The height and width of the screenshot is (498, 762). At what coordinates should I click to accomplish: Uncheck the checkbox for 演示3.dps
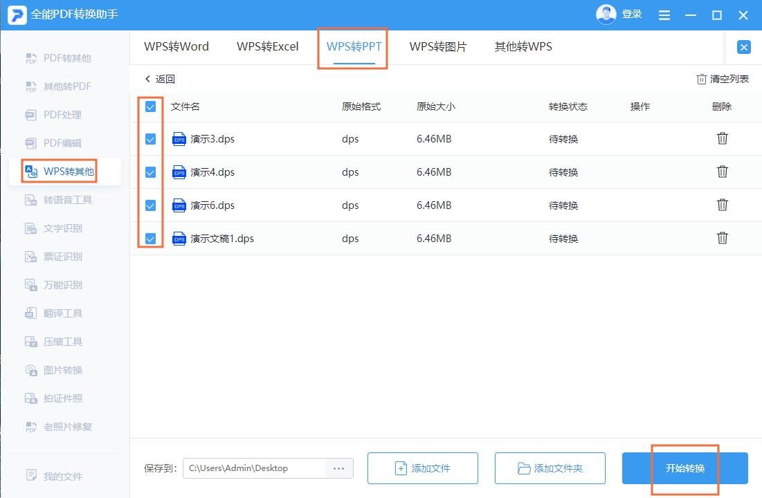(x=151, y=139)
